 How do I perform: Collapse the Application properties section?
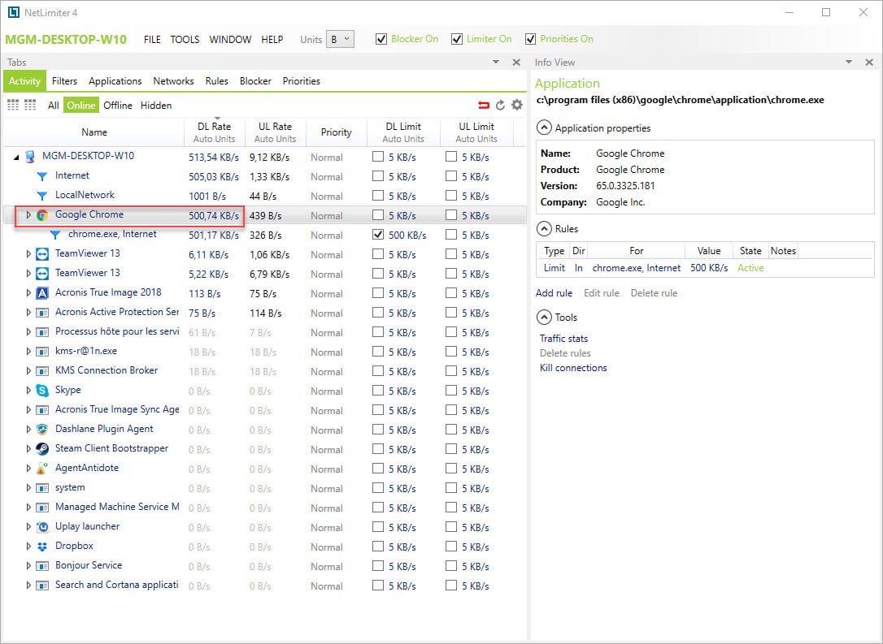click(543, 128)
